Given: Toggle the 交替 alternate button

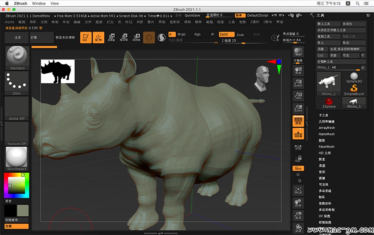Looking at the screenshot, I should (x=17, y=226).
